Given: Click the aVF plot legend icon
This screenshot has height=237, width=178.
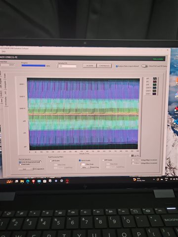Looking at the screenshot, I should click(155, 79).
